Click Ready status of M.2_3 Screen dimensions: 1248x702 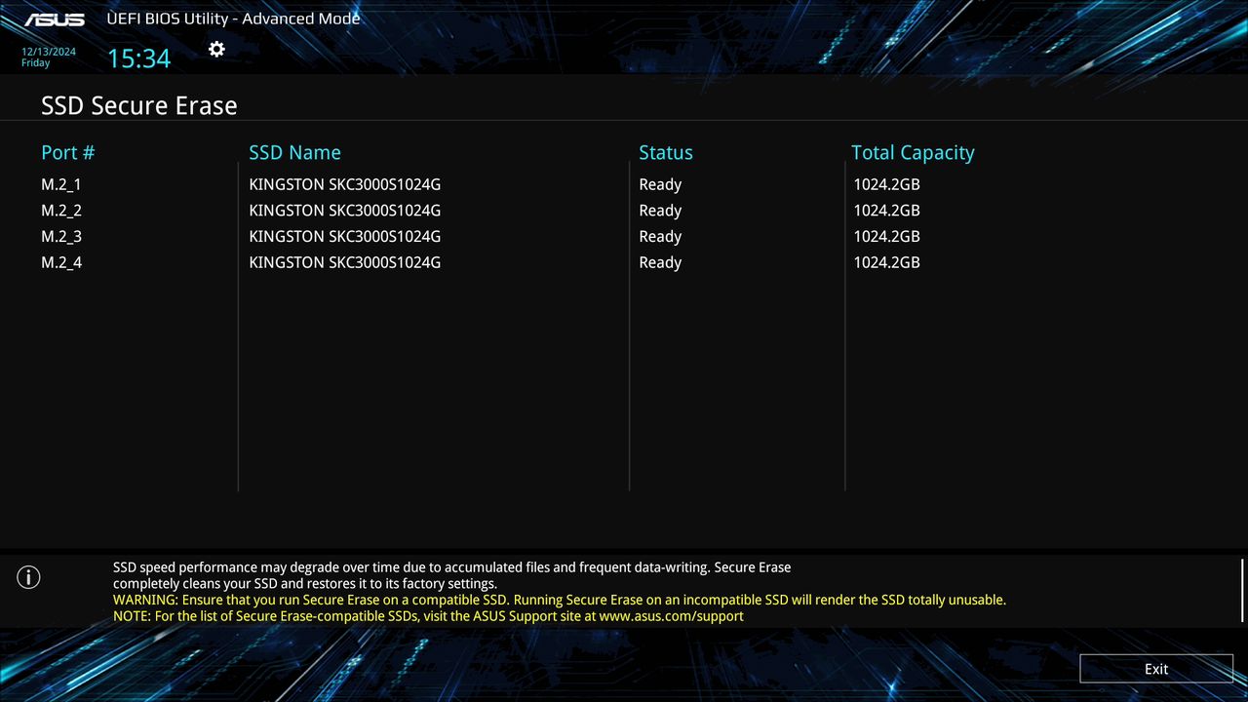click(660, 236)
